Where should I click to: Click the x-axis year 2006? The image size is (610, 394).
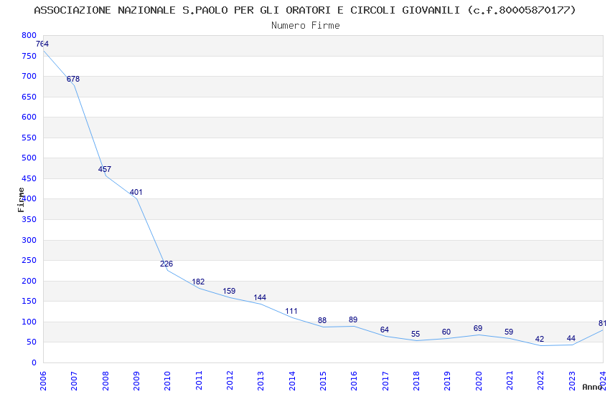click(43, 381)
